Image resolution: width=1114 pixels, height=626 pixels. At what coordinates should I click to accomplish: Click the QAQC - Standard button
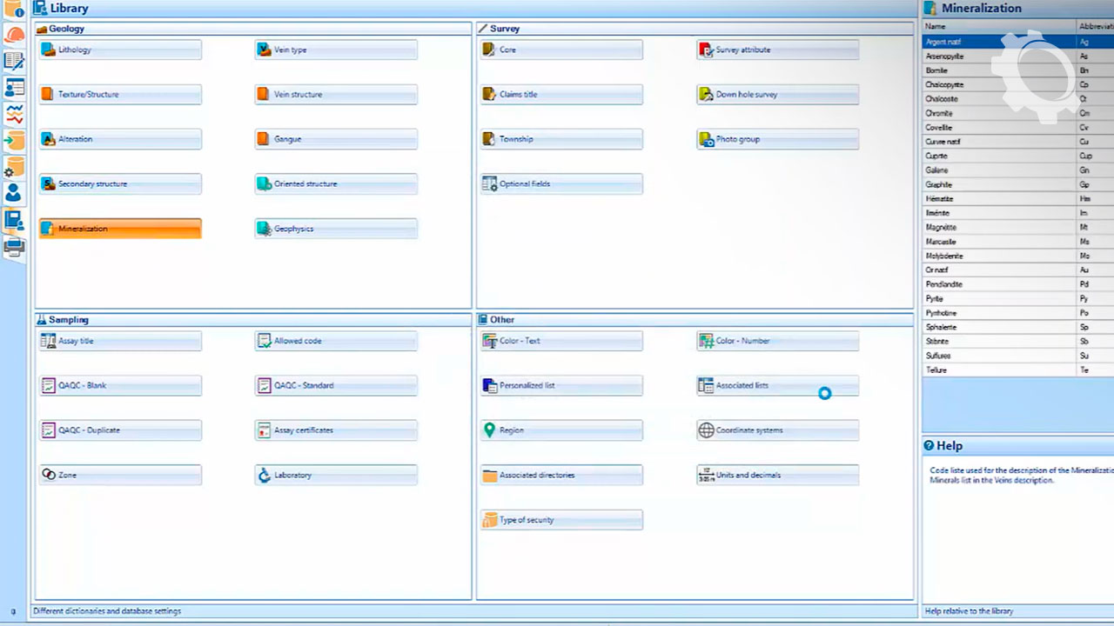click(336, 386)
